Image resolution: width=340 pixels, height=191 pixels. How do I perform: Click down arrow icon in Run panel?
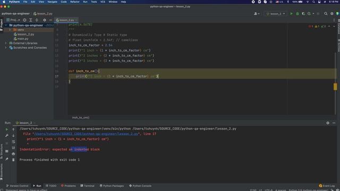tap(13, 135)
